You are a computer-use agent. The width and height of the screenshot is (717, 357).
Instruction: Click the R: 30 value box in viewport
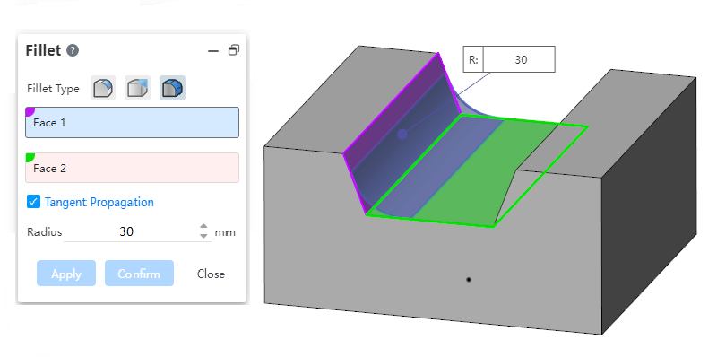[519, 59]
